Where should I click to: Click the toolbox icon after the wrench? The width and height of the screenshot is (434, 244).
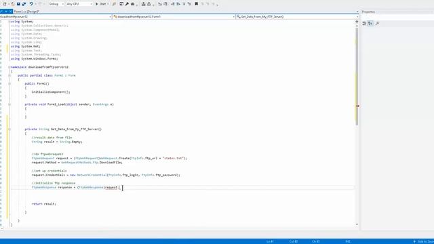pyautogui.click(x=133, y=4)
